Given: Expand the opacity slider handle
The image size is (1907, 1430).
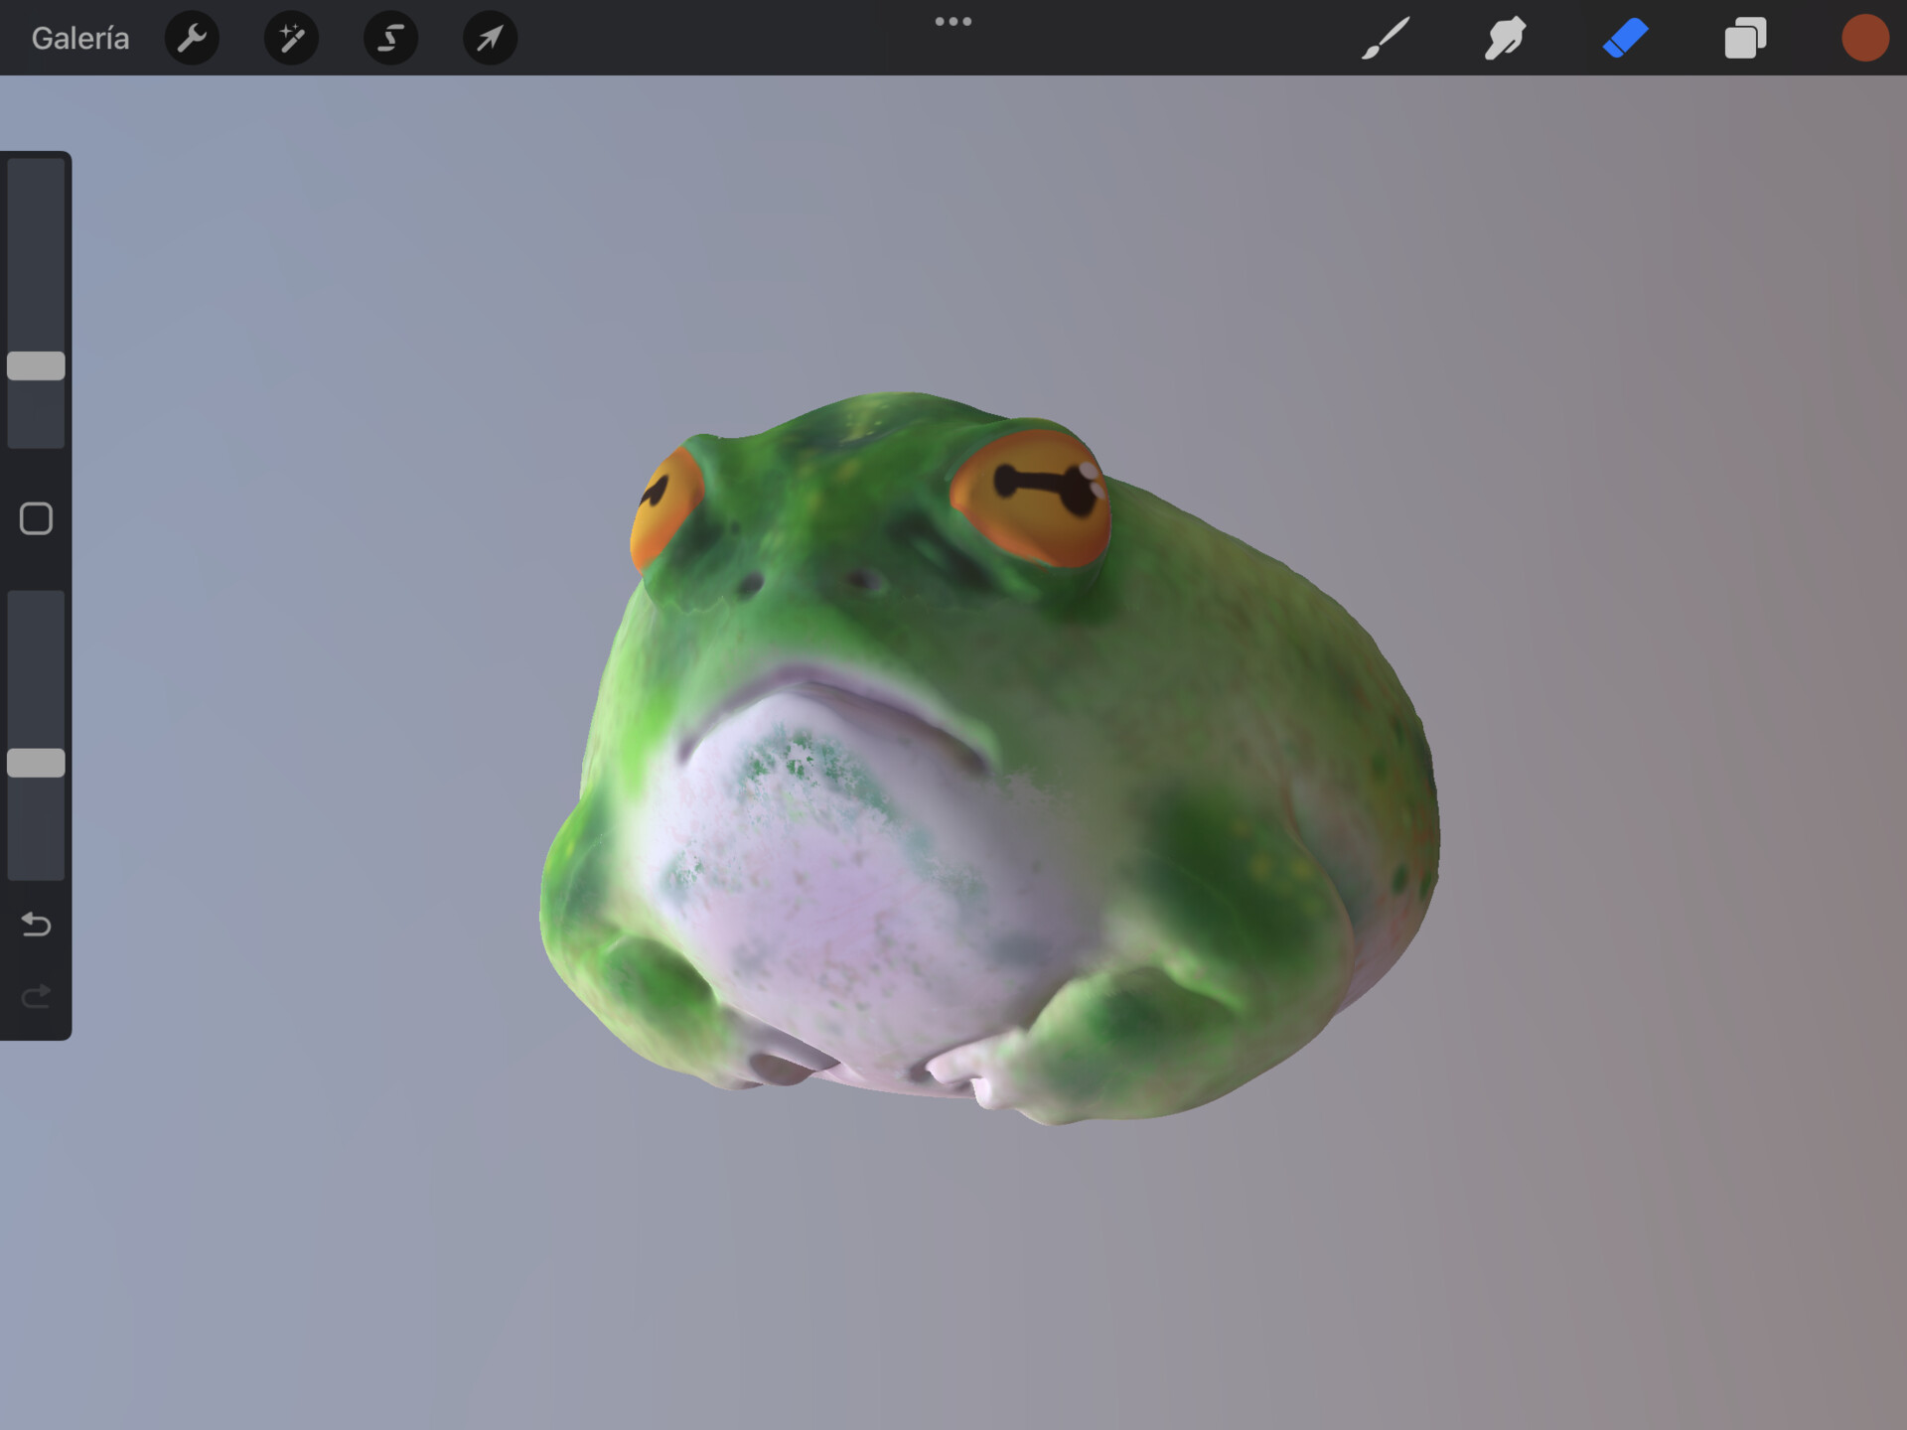Looking at the screenshot, I should tap(36, 763).
